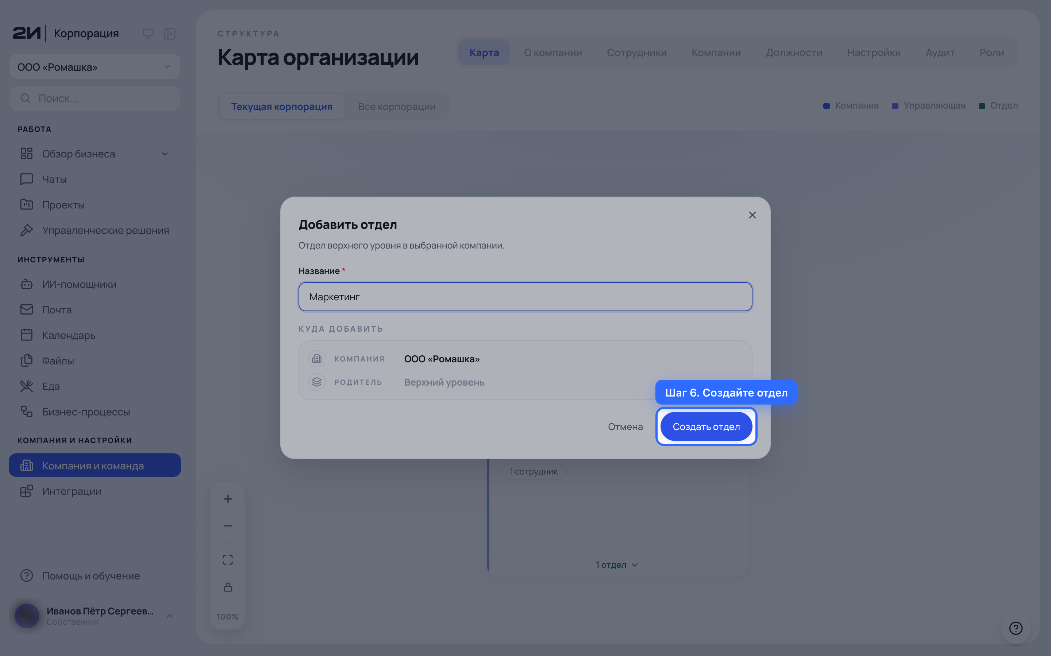Screen dimensions: 1051x656
Task: Click Собственник role label
Action: [73, 622]
